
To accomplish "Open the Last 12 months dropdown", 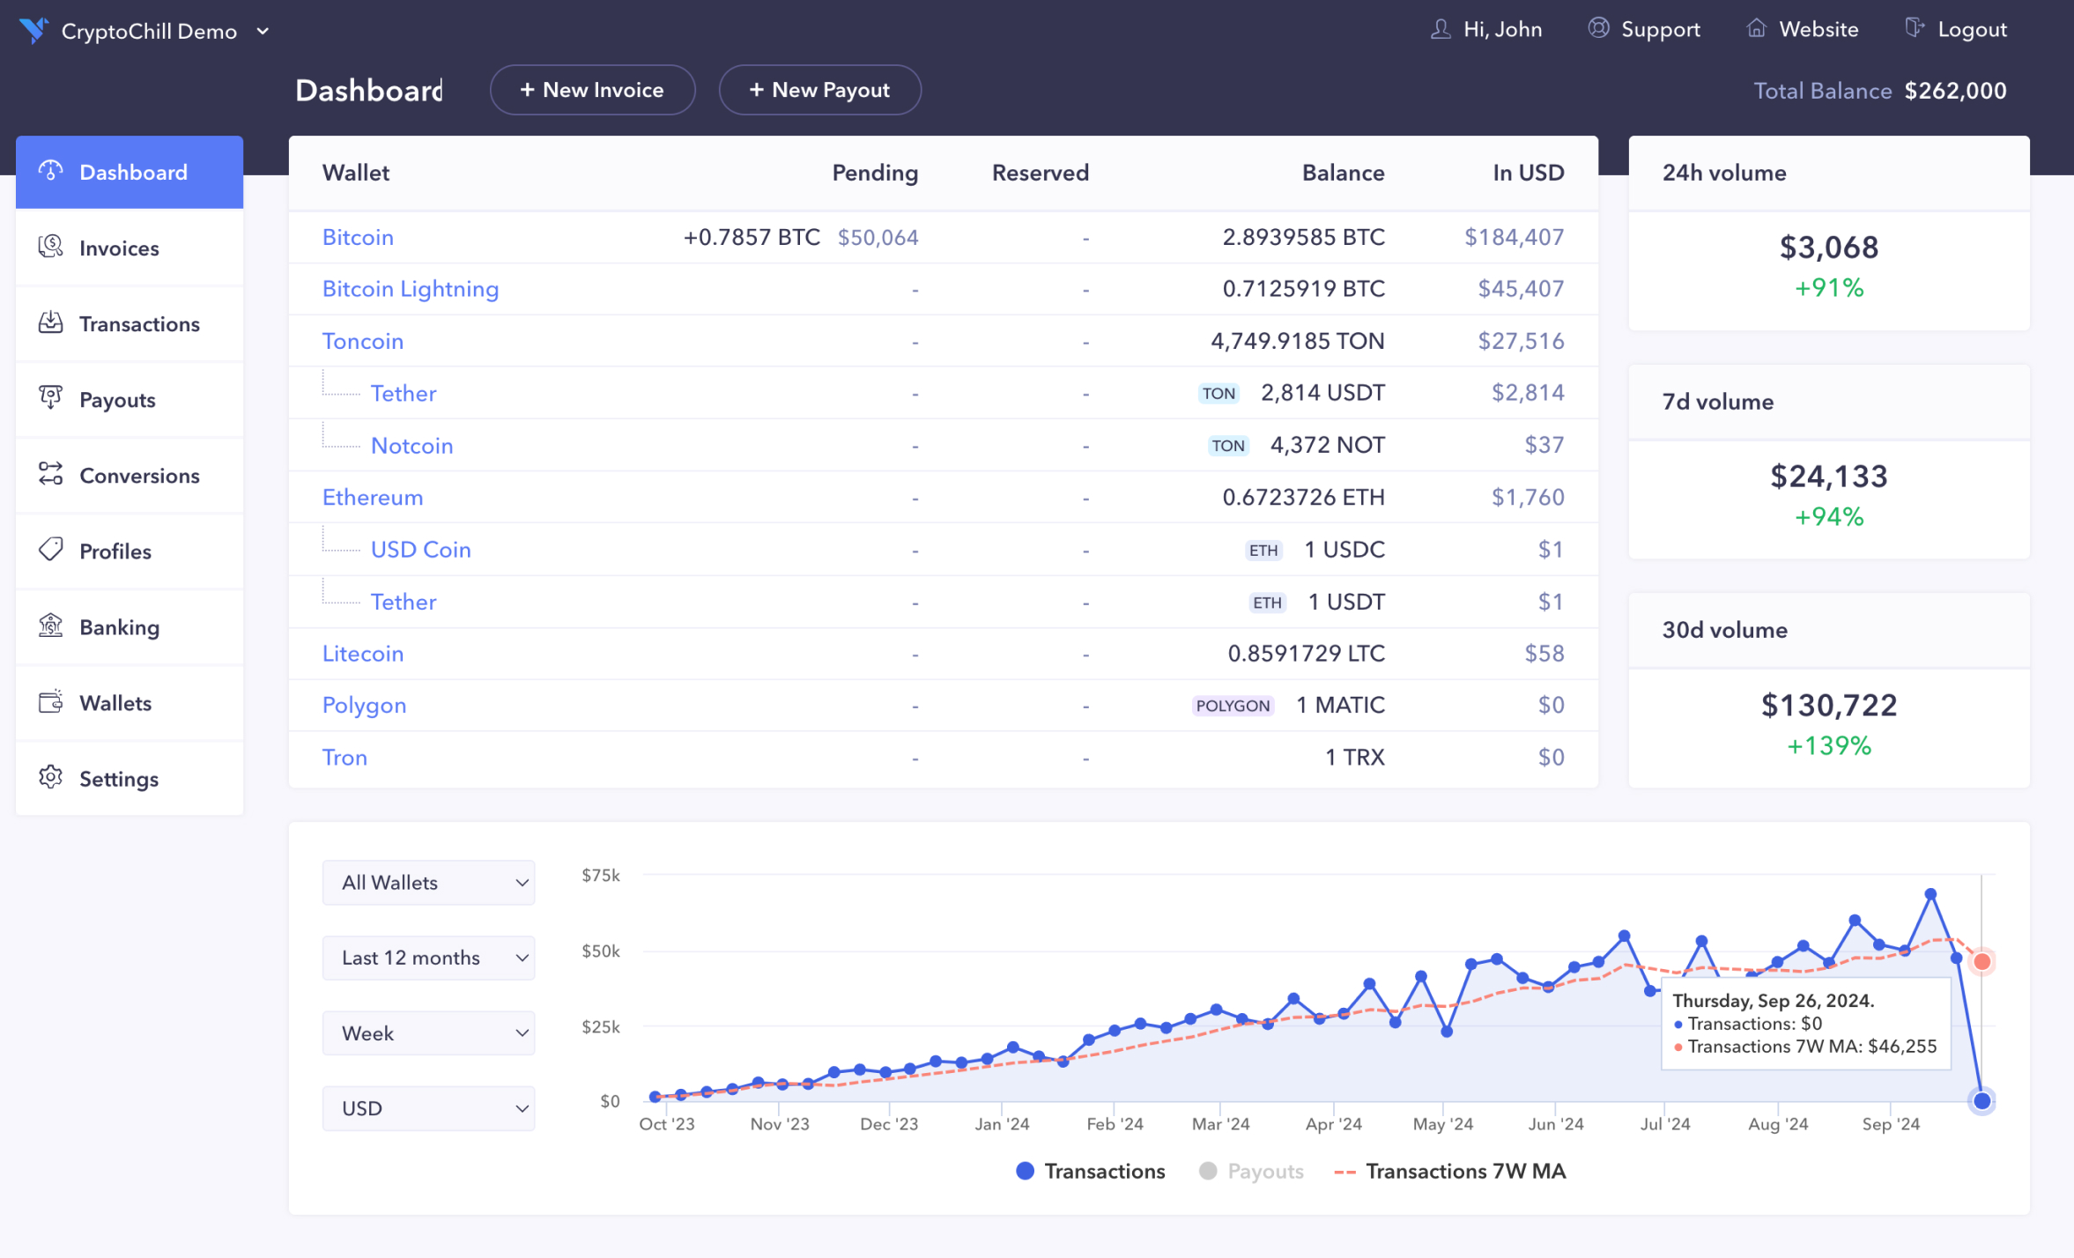I will pyautogui.click(x=428, y=958).
